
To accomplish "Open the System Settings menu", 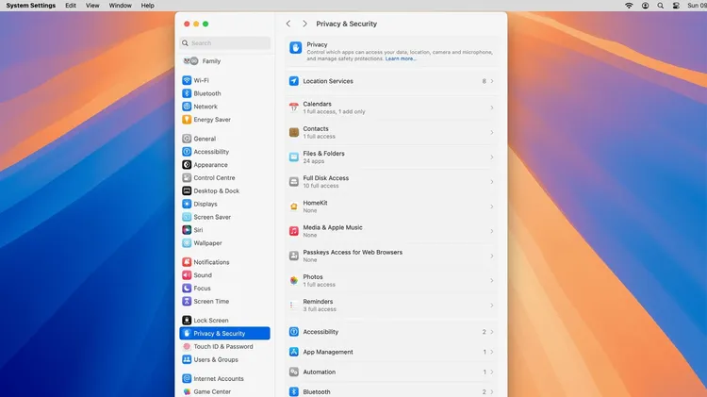I will (31, 6).
